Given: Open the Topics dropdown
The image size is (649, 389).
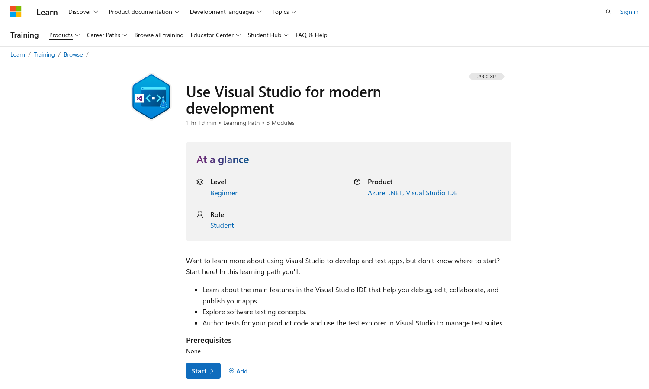Looking at the screenshot, I should pos(284,12).
